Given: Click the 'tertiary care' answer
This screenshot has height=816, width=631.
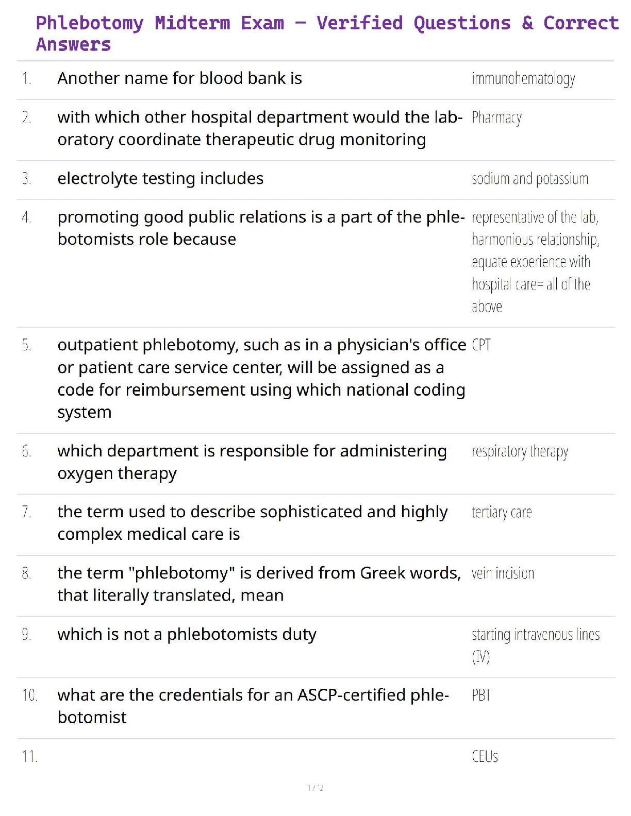Looking at the screenshot, I should tap(501, 513).
